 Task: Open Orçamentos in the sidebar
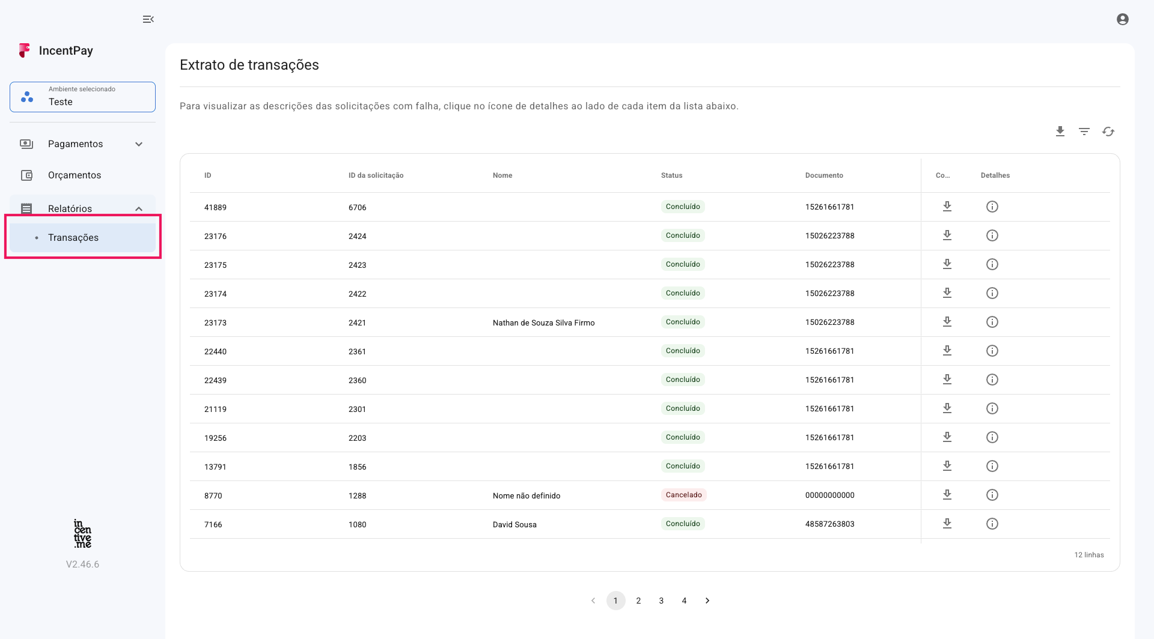coord(82,175)
